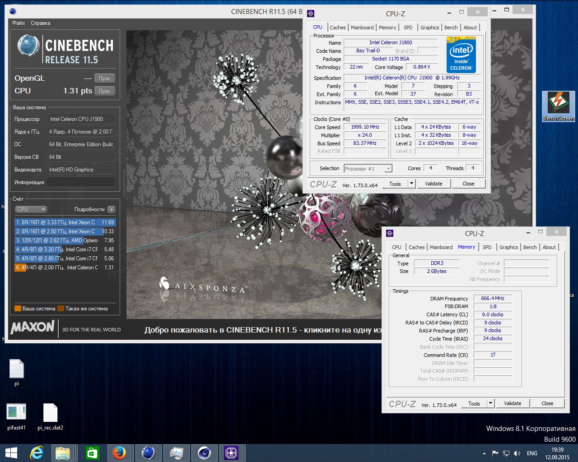578x462 pixels.
Task: Select ranking row 2 Intel Xeon 10.33
Action: 65,231
